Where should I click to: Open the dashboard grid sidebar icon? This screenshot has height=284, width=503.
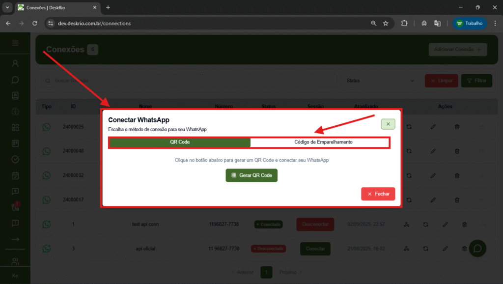(x=15, y=127)
